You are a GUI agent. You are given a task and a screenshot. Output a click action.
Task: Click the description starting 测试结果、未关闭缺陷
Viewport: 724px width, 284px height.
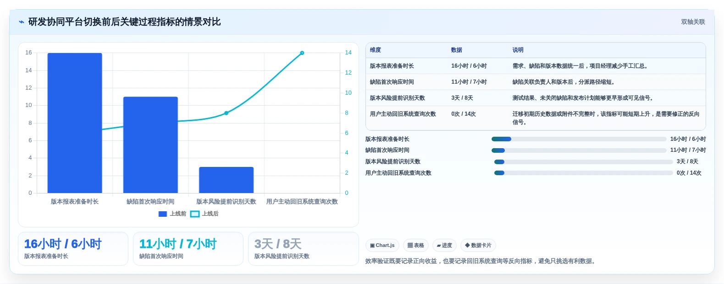coord(583,98)
